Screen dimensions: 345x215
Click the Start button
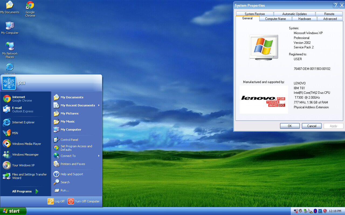13,211
